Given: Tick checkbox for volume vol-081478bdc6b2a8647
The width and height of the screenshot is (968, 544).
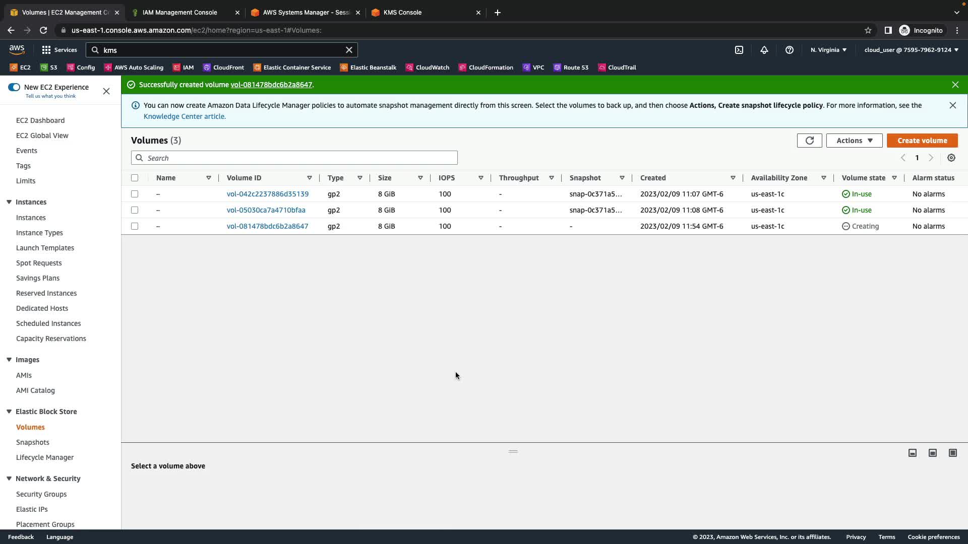Looking at the screenshot, I should click(135, 226).
